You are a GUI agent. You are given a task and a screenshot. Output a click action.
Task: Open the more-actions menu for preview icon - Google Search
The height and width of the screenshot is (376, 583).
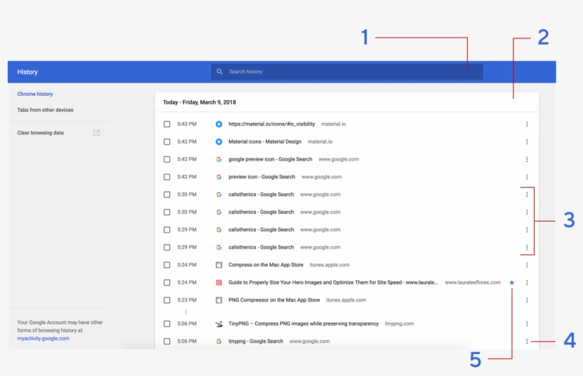(x=527, y=177)
